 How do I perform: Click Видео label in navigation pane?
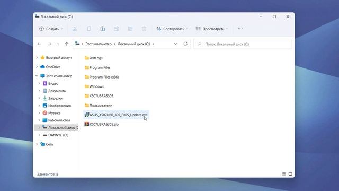[53, 83]
